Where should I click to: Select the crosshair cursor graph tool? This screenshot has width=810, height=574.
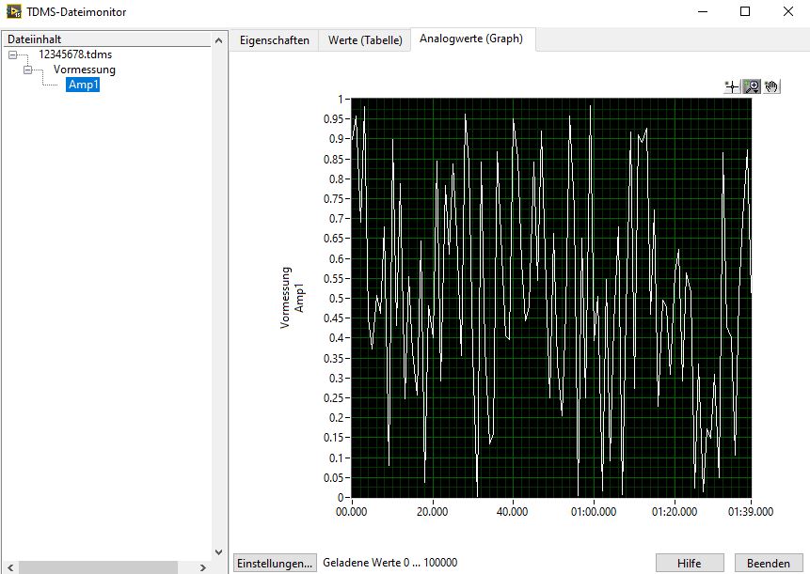tap(733, 86)
